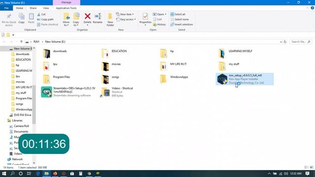Invert selection of files
315x177 pixels.
[182, 25]
